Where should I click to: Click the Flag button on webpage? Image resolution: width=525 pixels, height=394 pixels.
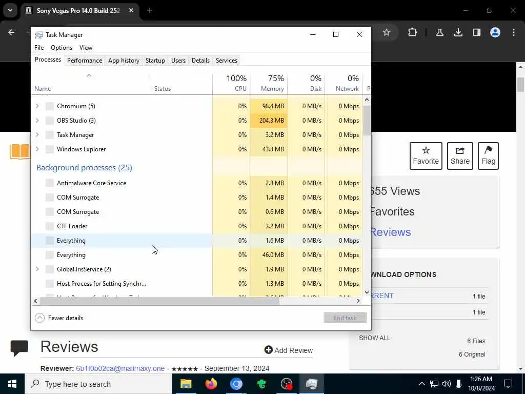click(488, 156)
